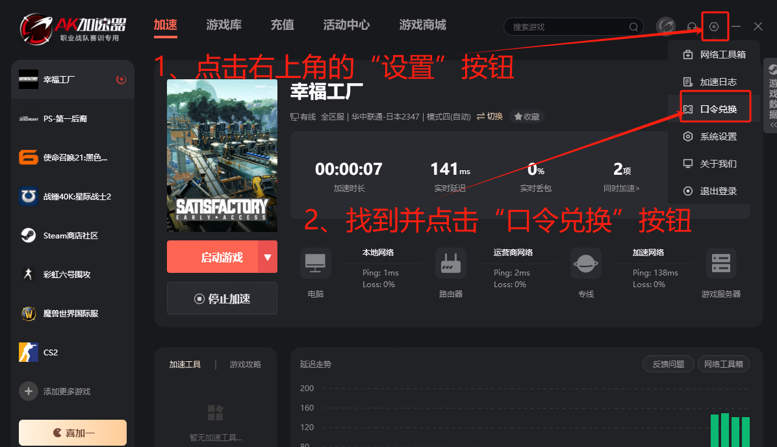Click the plus icon for 添加更多游戏
Image resolution: width=777 pixels, height=447 pixels.
tap(28, 391)
